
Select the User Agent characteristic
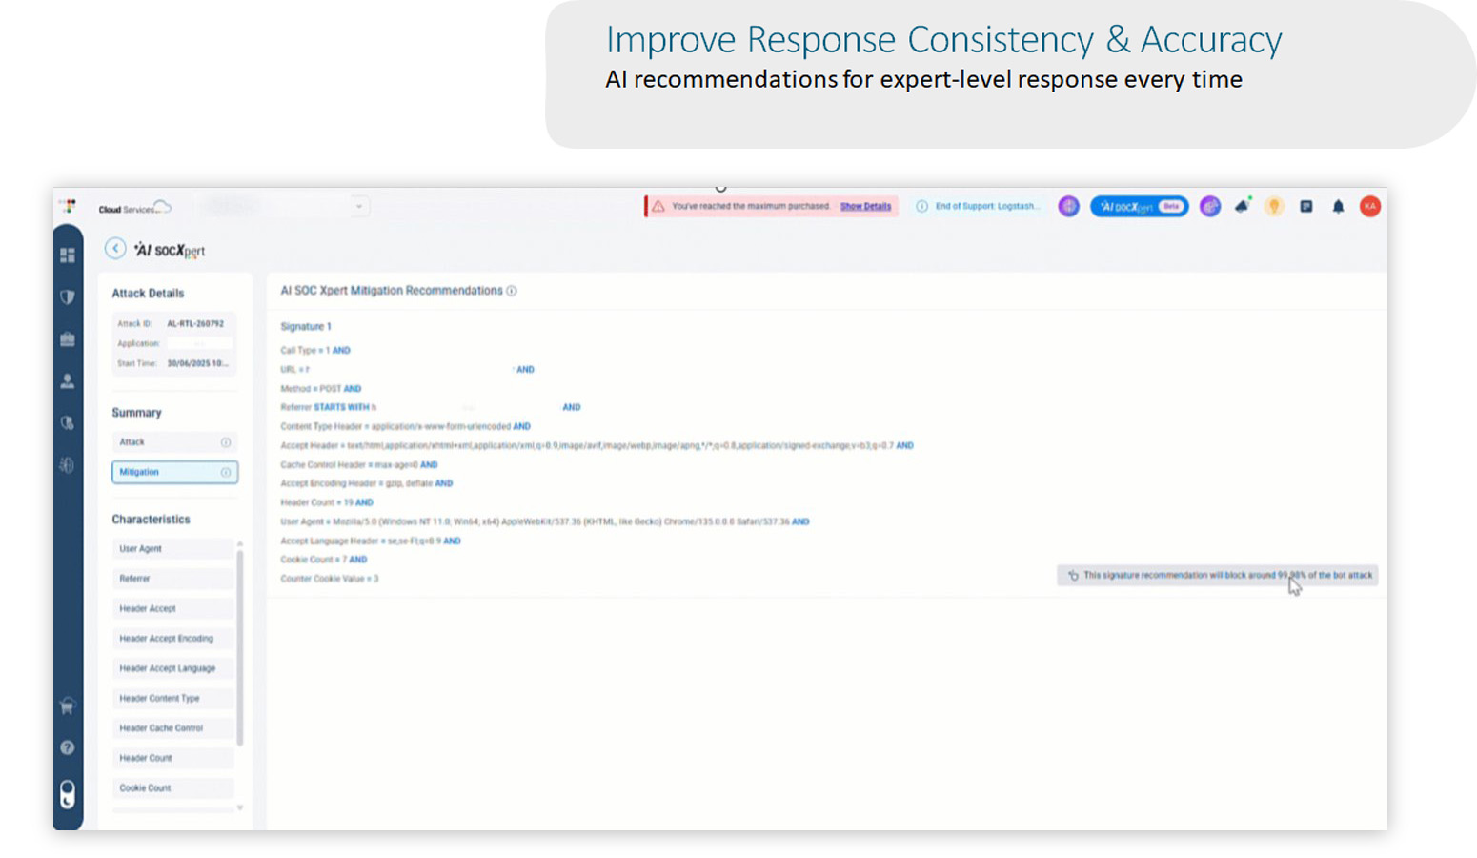172,549
